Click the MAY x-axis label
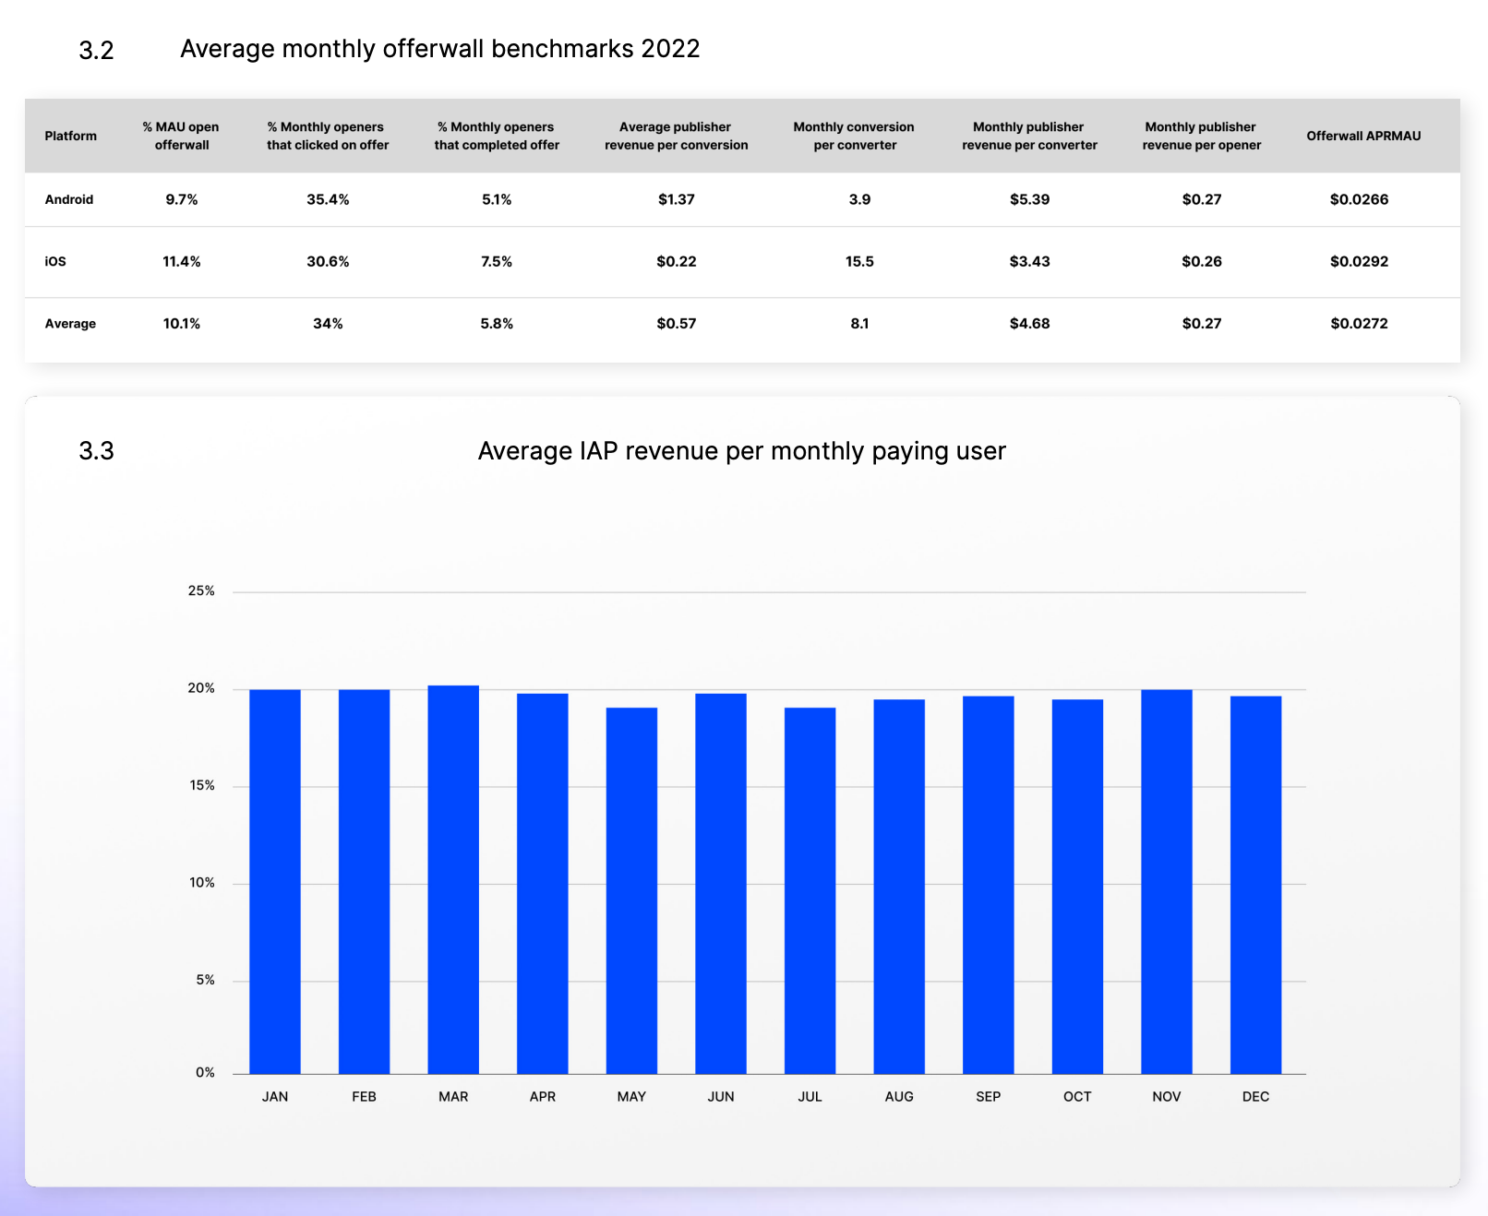Screen dimensions: 1488x1216 631,1097
